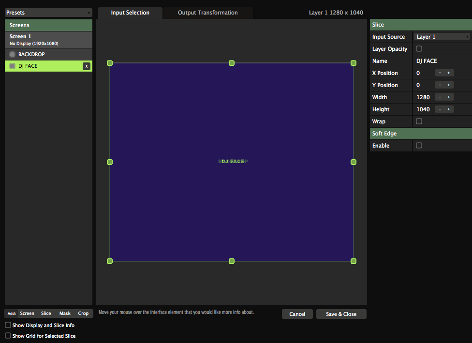
Task: Open Input Source Layer 1 dropdown
Action: [x=442, y=37]
